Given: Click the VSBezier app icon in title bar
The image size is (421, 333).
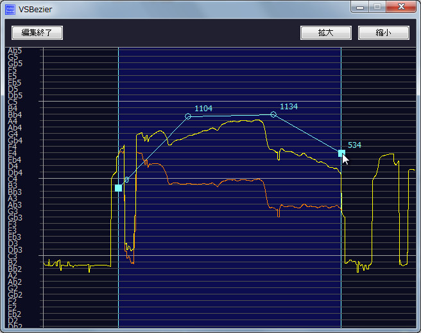Looking at the screenshot, I should click(10, 10).
